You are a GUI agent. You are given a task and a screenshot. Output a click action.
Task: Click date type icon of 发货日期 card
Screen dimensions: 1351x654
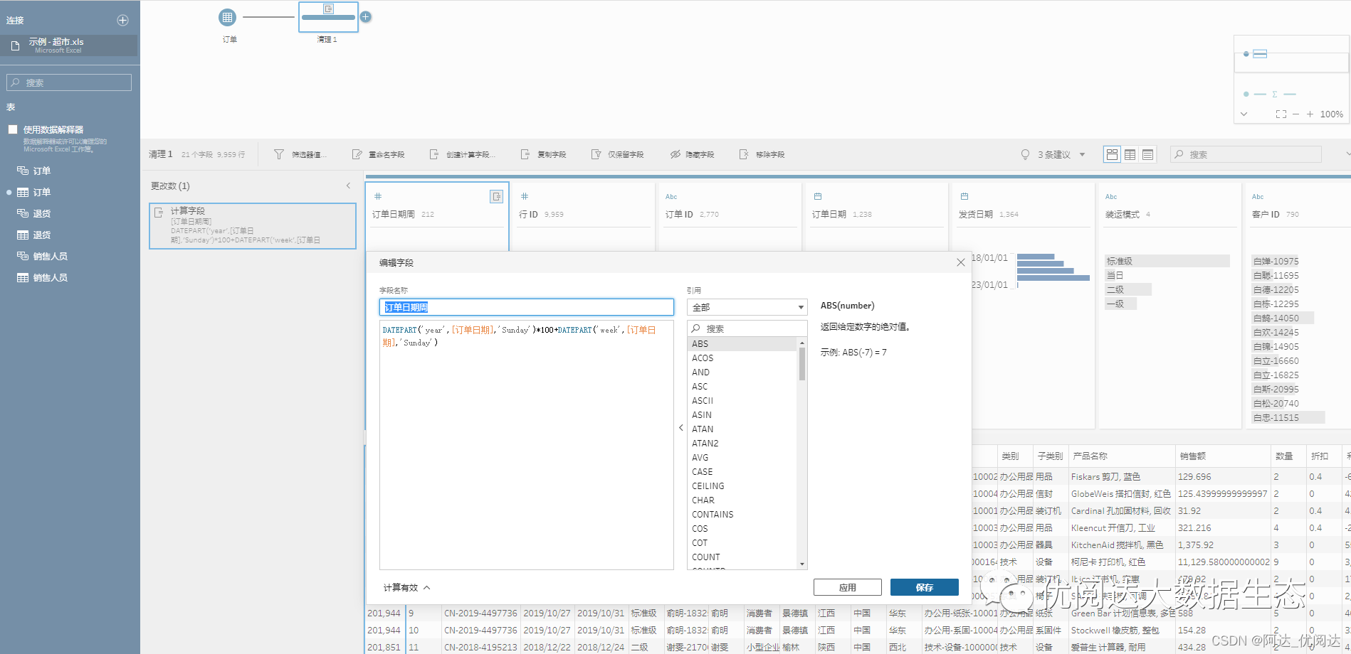coord(964,196)
